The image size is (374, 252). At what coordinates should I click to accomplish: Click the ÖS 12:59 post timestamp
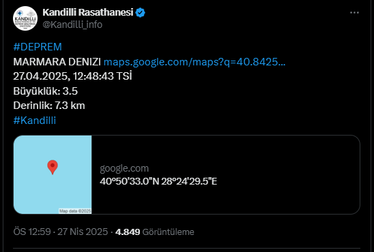click(x=32, y=232)
